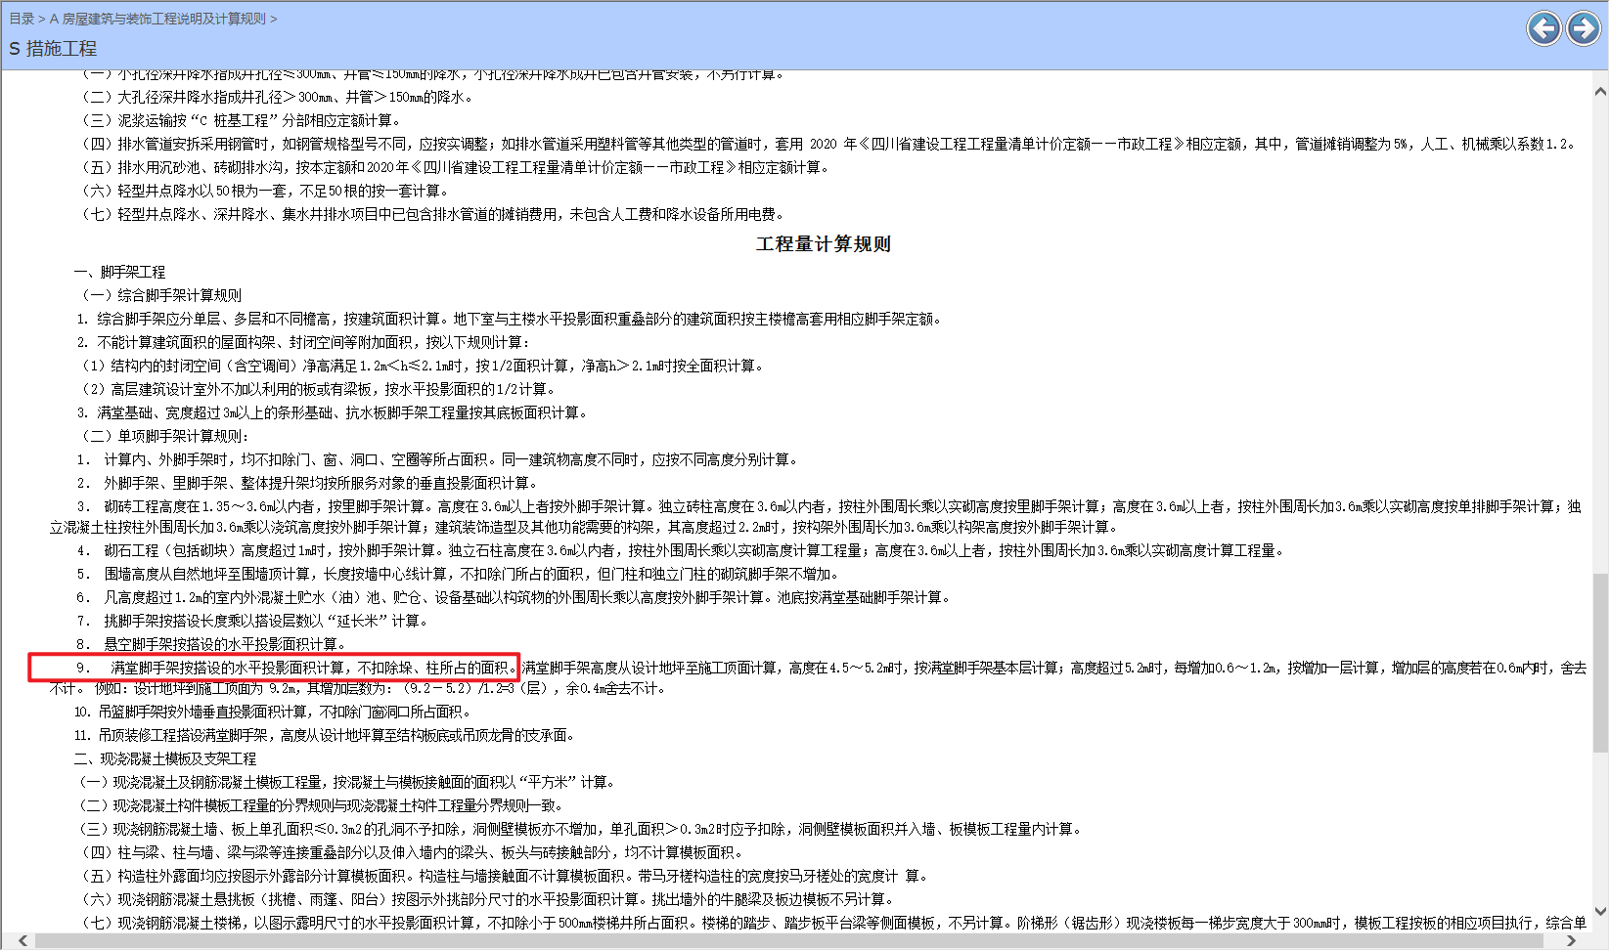Go forward with the right arrow button
This screenshot has width=1610, height=951.
point(1584,28)
